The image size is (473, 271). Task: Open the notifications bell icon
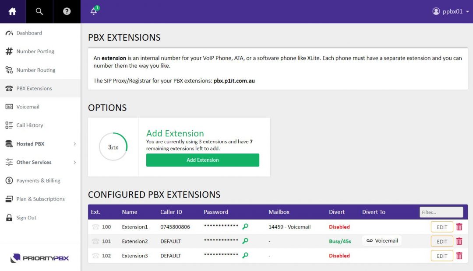(x=94, y=11)
